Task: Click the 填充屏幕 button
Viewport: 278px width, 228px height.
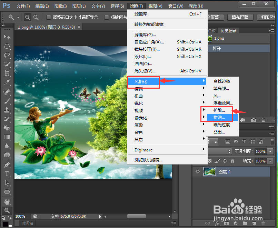Action: 240,17
